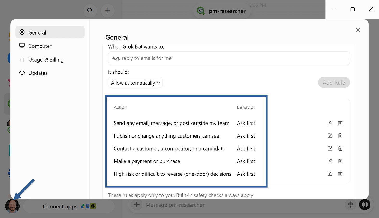Image resolution: width=379 pixels, height=218 pixels.
Task: Go to the Updates tab
Action: coord(50,73)
